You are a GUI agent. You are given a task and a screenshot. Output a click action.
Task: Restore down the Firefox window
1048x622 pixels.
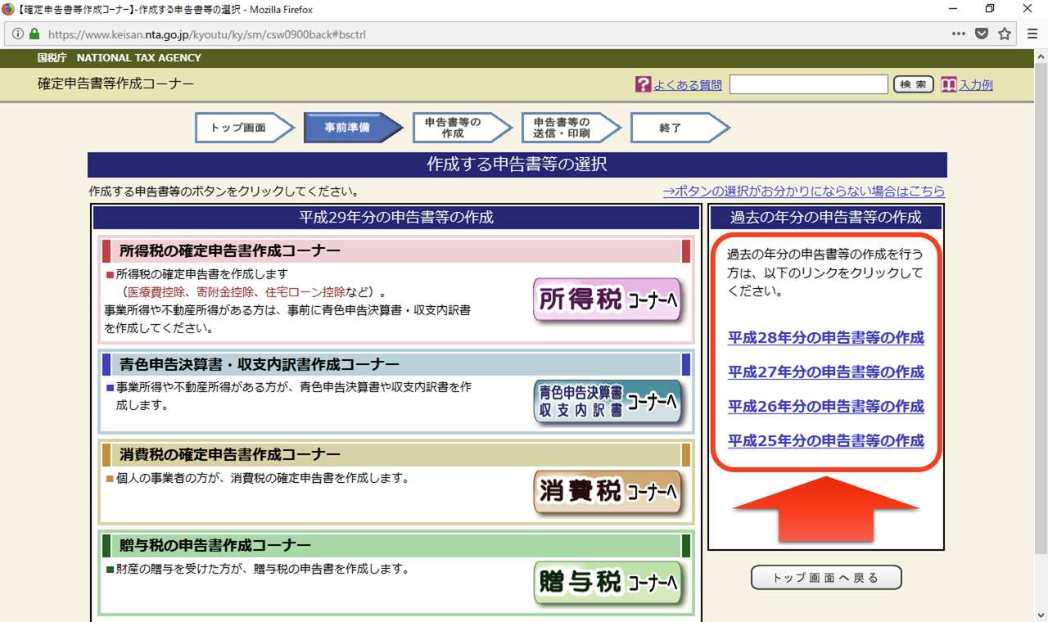991,9
